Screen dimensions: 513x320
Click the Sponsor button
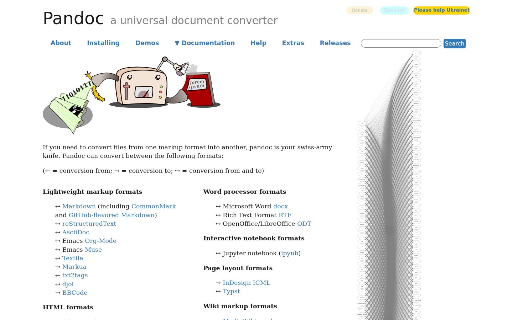tap(394, 10)
